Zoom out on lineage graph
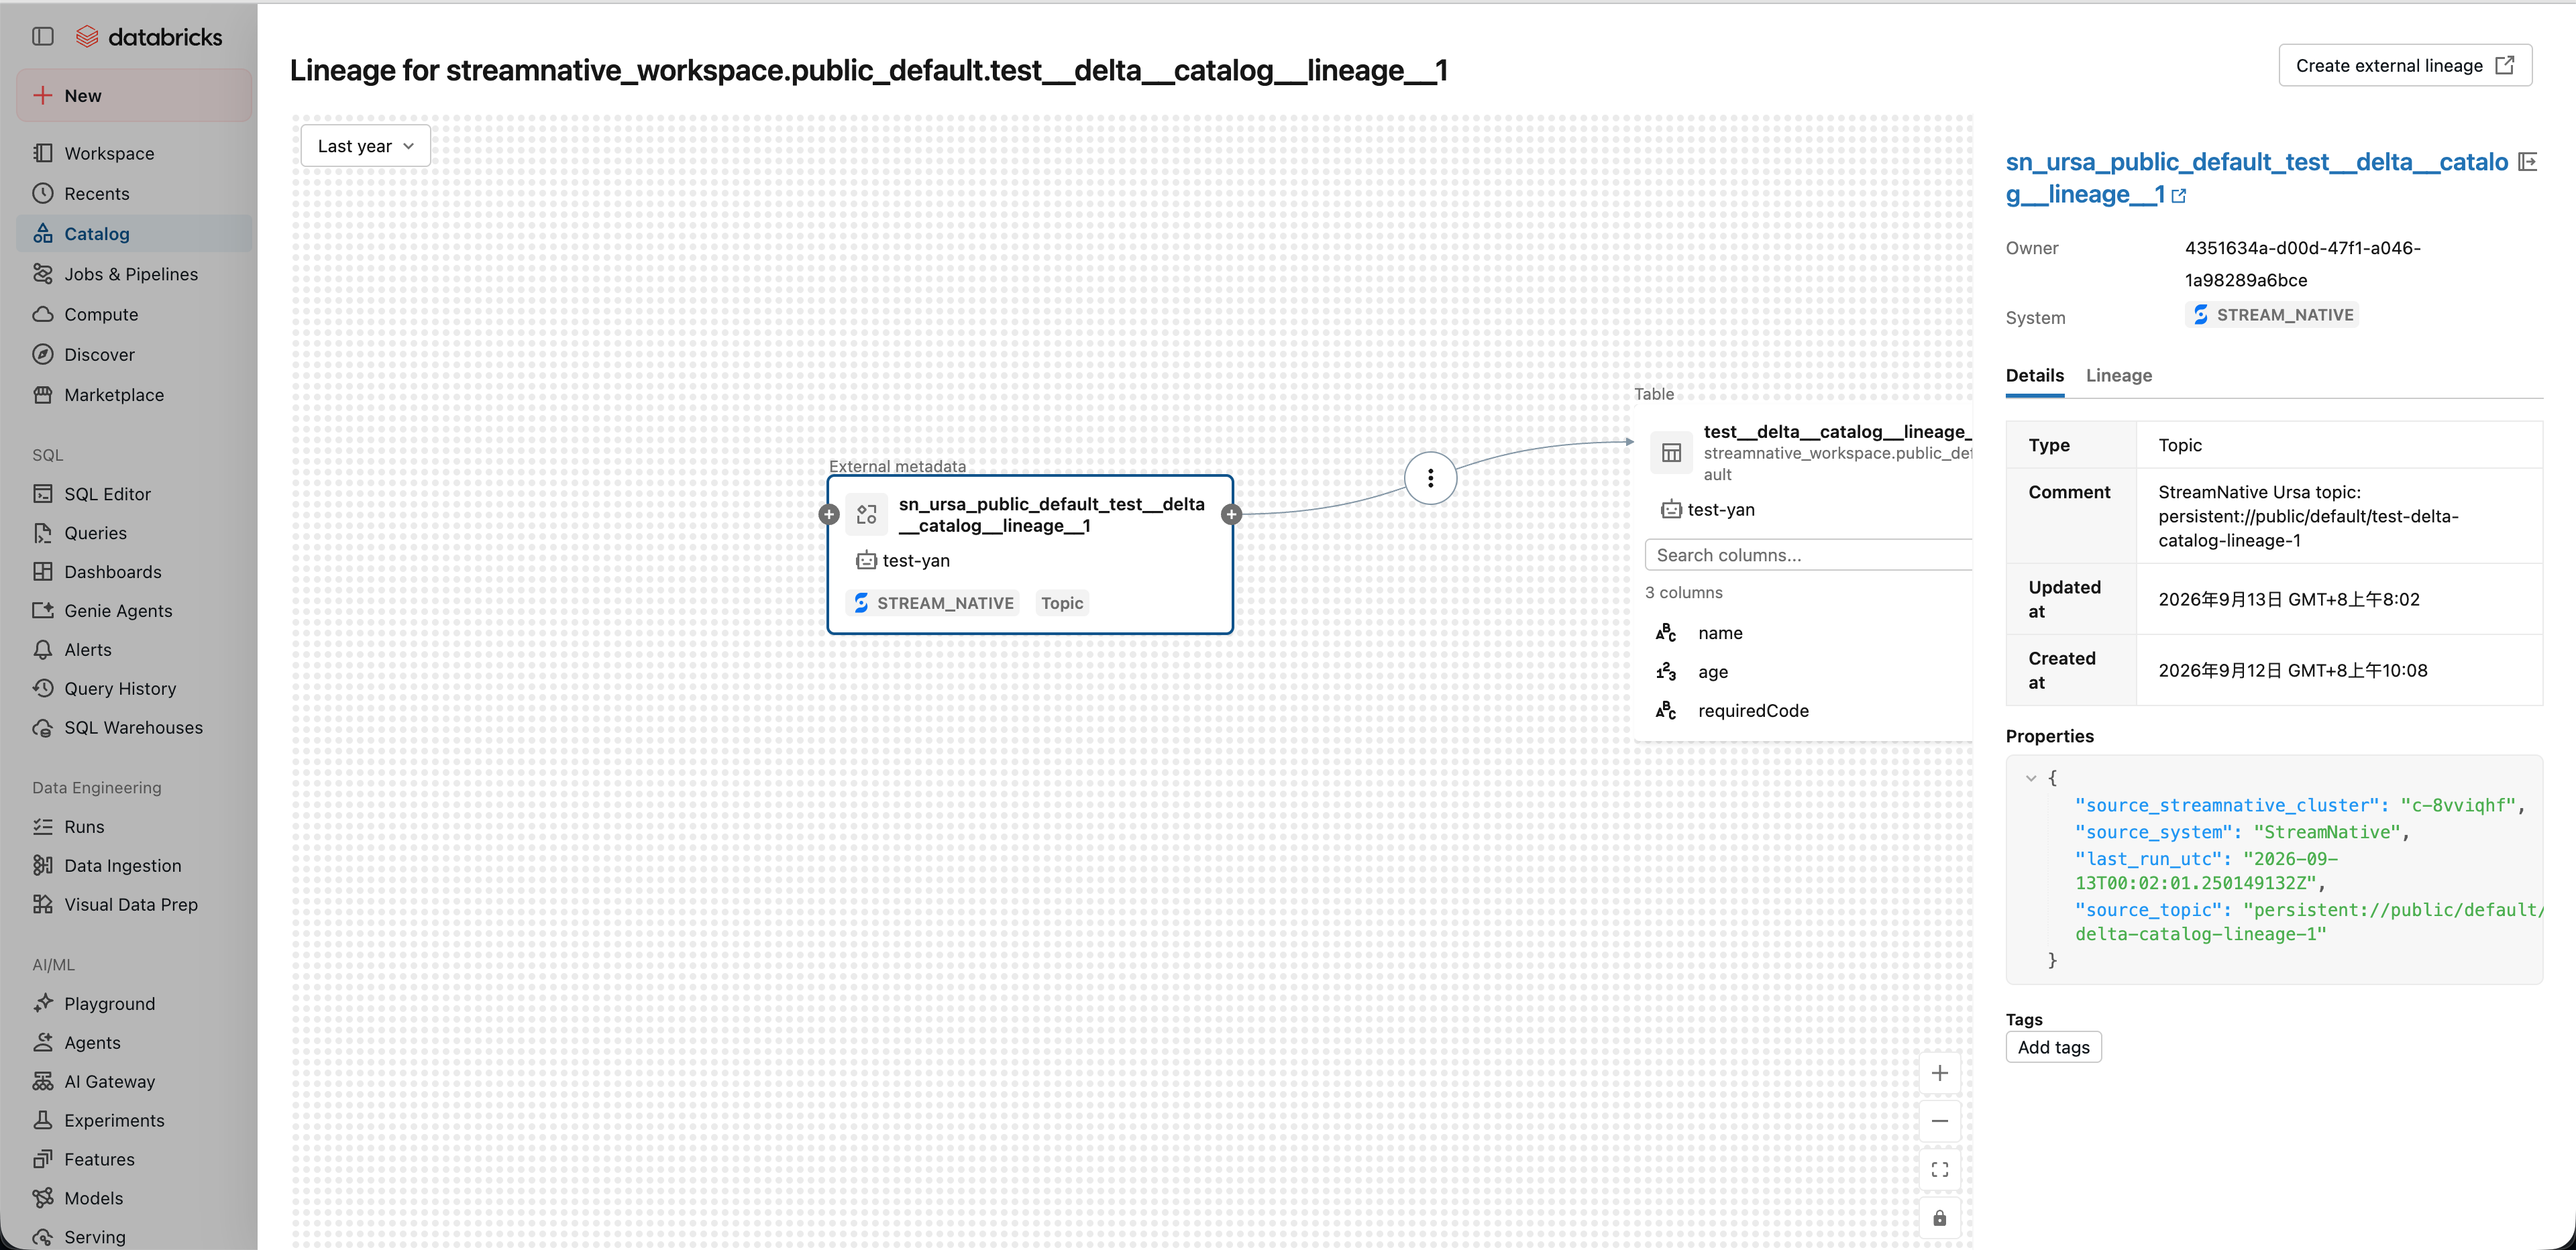This screenshot has width=2576, height=1250. pos(1939,1121)
